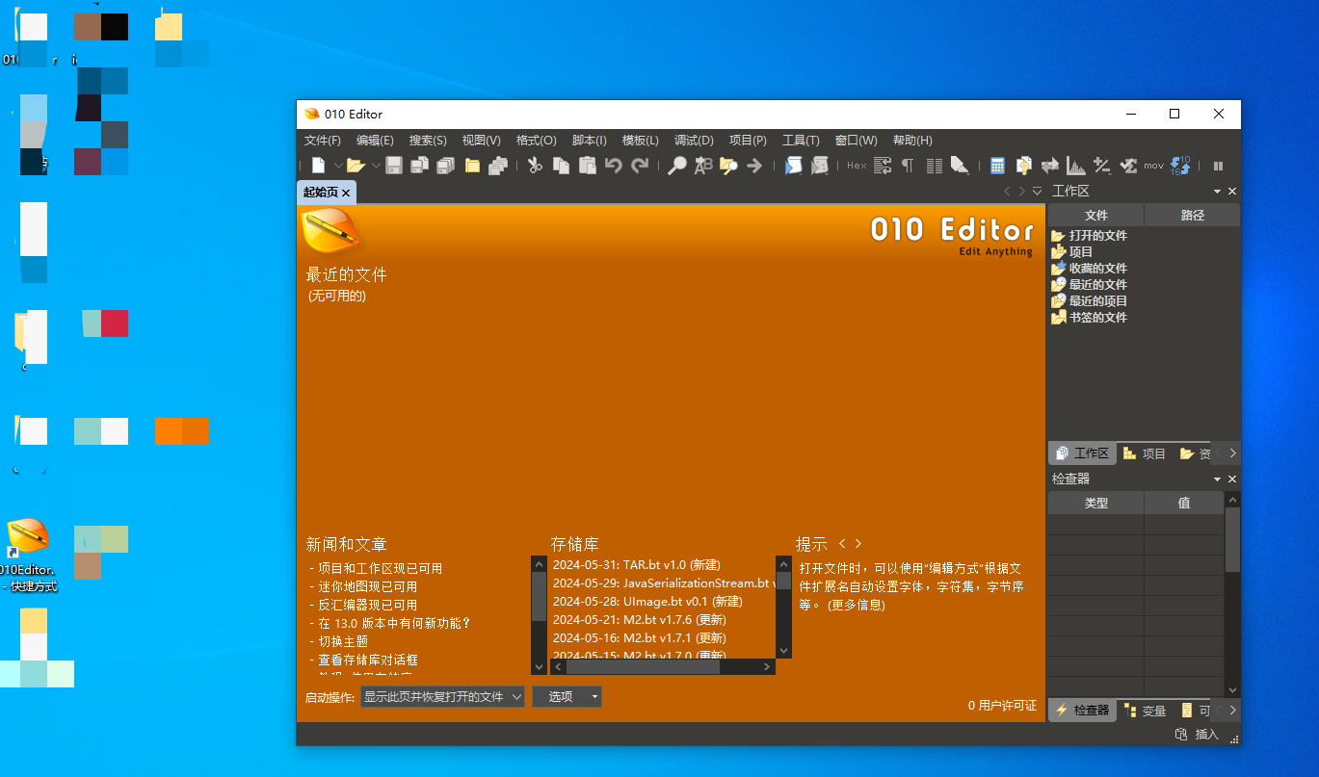This screenshot has width=1319, height=777.
Task: Click the New File toolbar icon
Action: click(x=318, y=166)
